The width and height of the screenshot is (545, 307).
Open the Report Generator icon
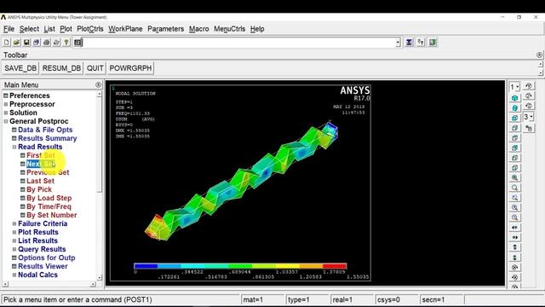coord(56,43)
